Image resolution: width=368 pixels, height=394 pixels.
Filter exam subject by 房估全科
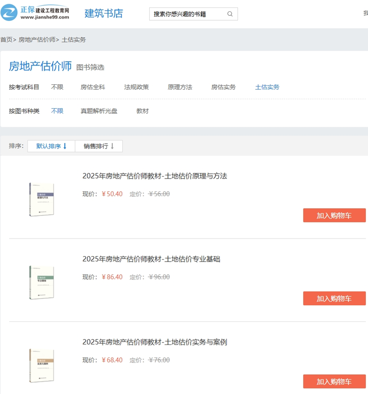tap(93, 87)
